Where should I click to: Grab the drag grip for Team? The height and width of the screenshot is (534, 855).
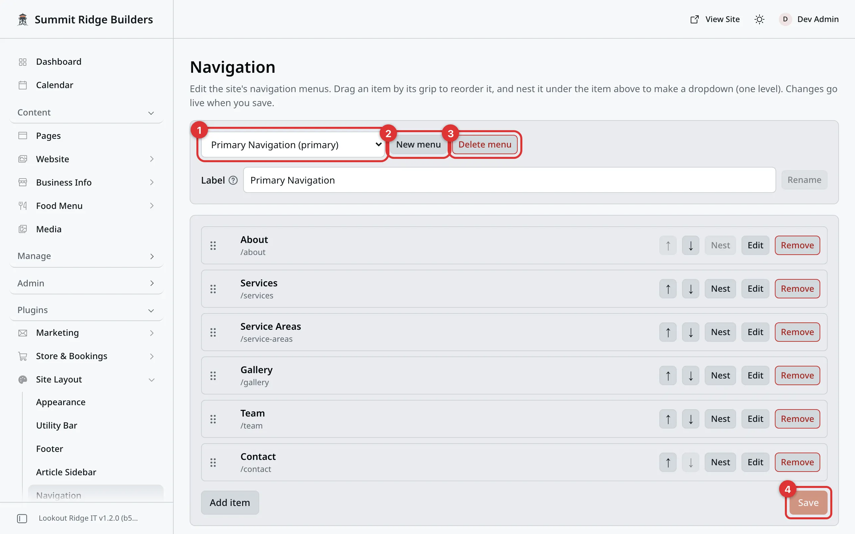coord(213,419)
